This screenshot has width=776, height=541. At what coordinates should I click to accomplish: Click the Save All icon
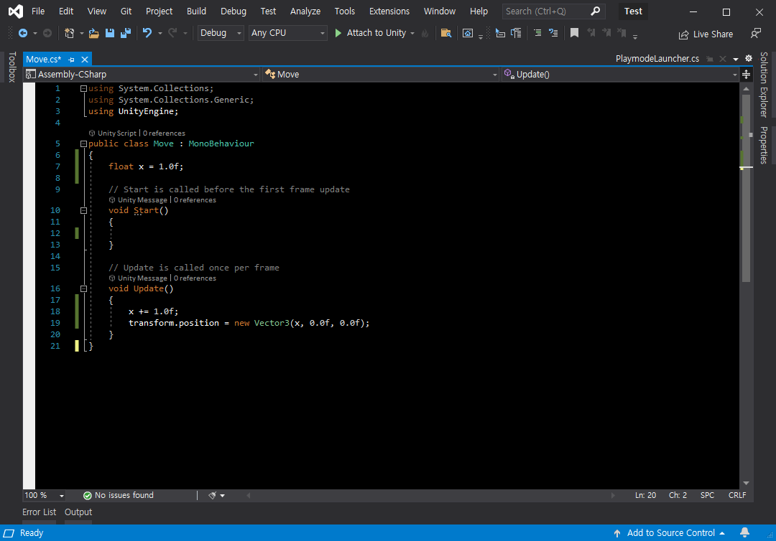pos(126,33)
